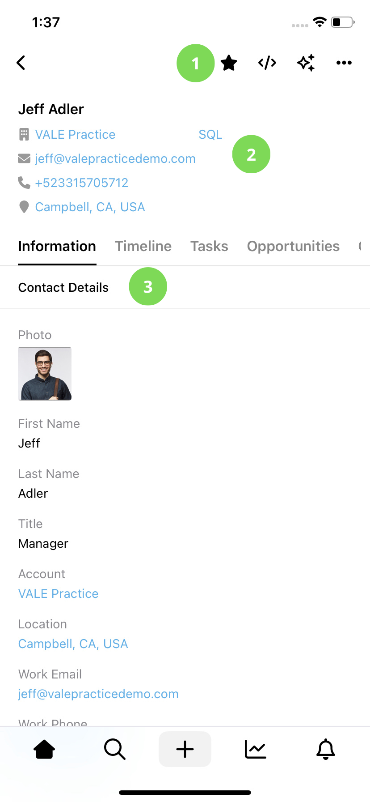The width and height of the screenshot is (370, 802).
Task: Tap the back arrow icon
Action: click(21, 63)
